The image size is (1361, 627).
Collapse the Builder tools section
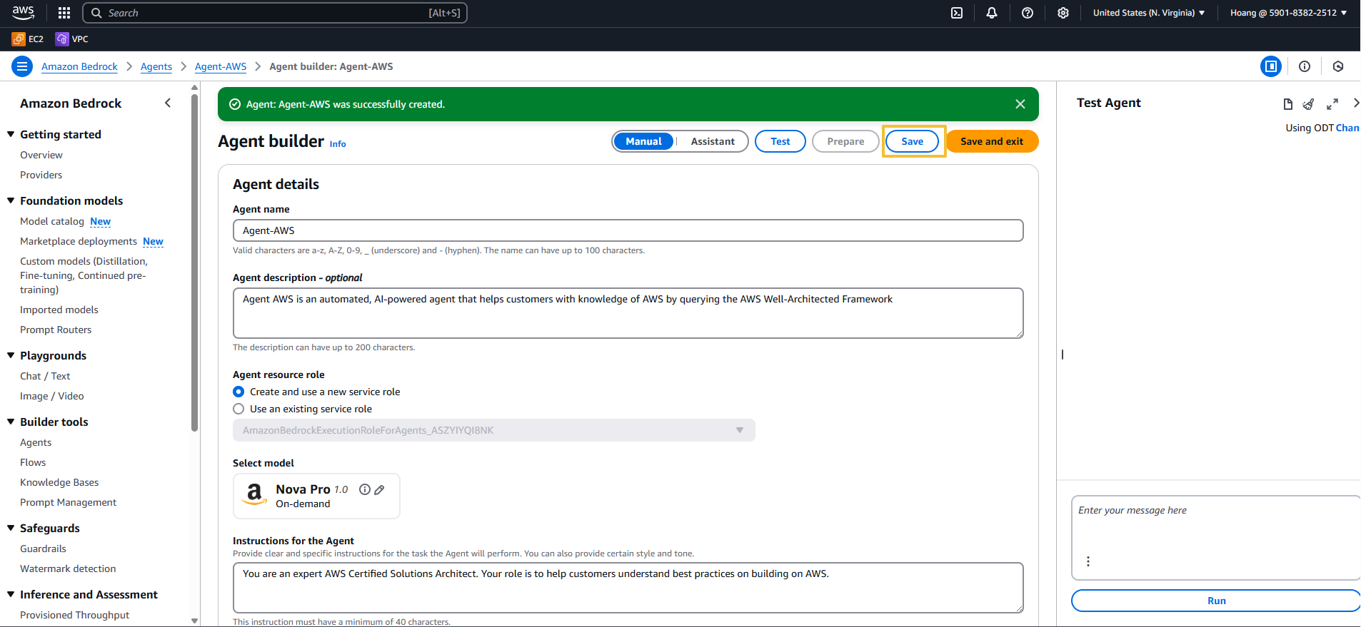tap(11, 422)
